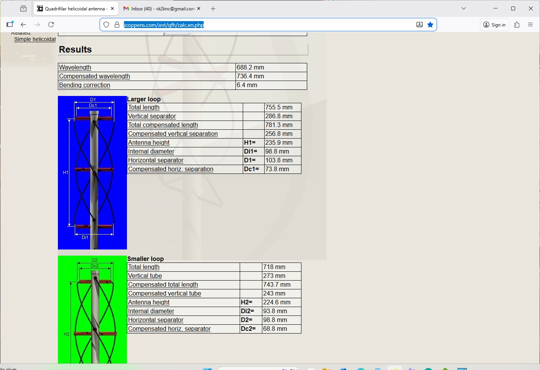This screenshot has height=370, width=540.
Task: Open the Smaller loop Horizontal separator link
Action: coord(156,320)
